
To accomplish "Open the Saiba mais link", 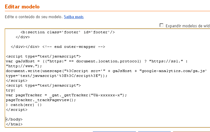I will [x=74, y=17].
